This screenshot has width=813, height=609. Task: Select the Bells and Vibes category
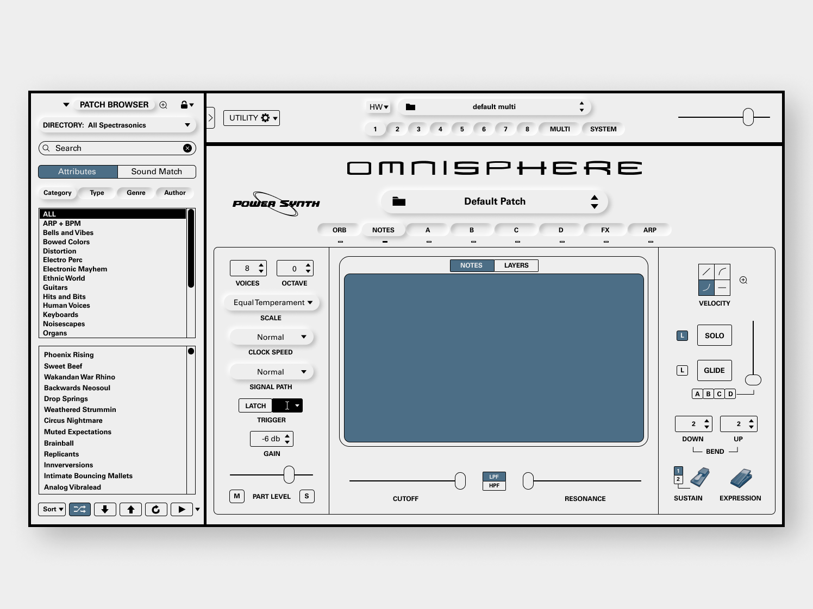point(68,233)
